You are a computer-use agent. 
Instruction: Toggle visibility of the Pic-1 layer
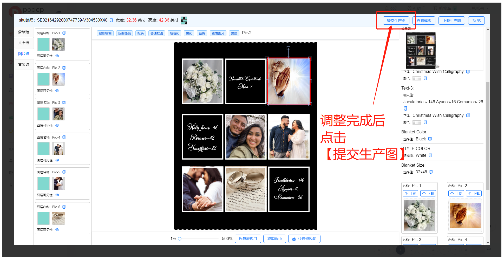[57, 56]
